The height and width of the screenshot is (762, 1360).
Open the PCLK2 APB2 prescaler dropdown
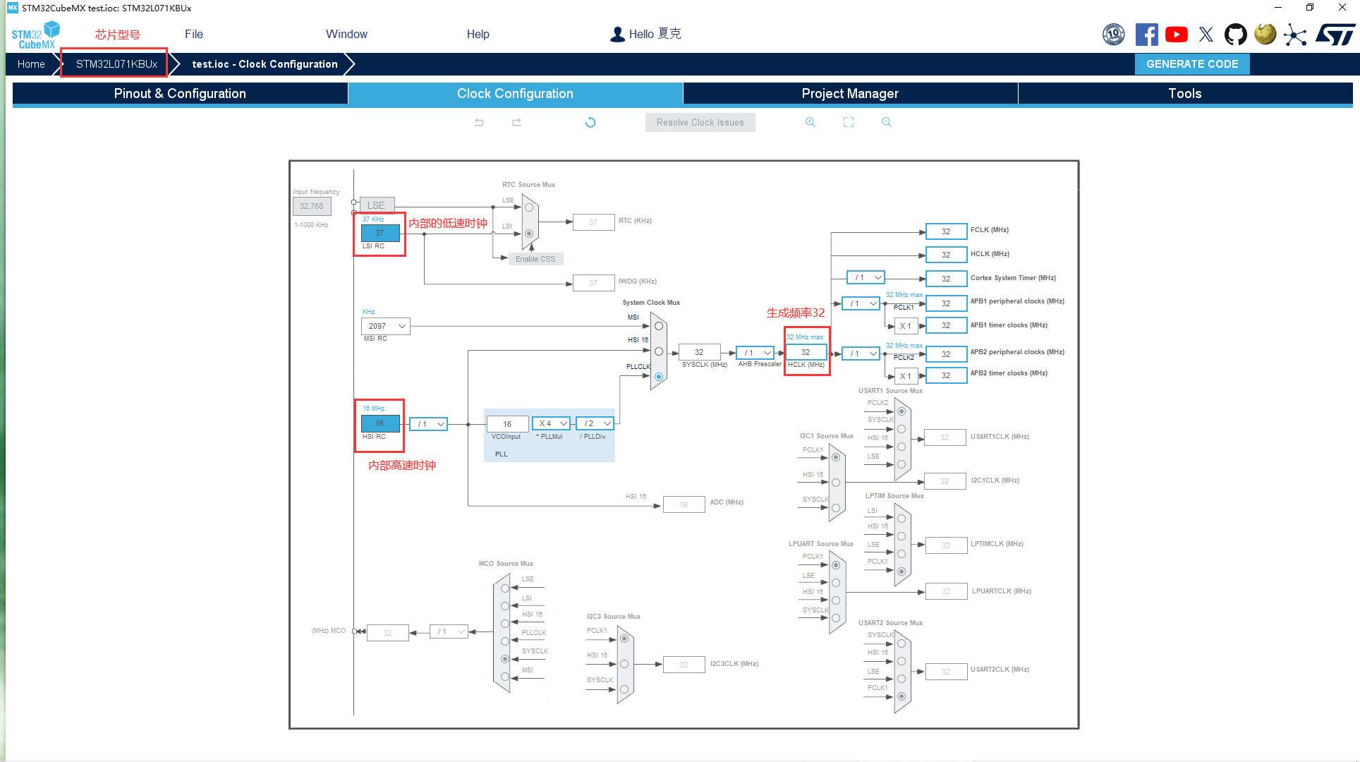click(861, 353)
